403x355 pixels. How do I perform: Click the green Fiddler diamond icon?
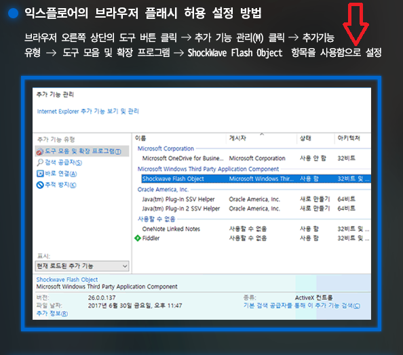point(138,238)
